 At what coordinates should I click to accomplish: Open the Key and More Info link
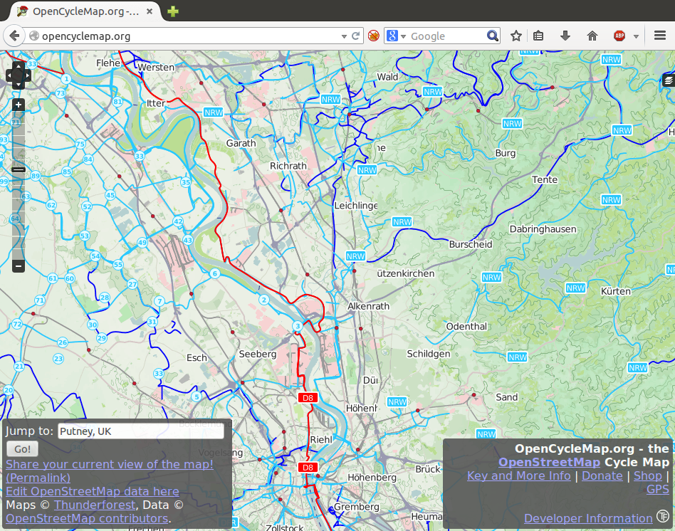(519, 476)
